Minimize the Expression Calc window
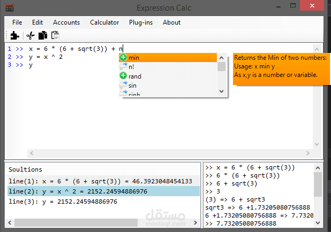This screenshot has height=232, width=331. [279, 6]
